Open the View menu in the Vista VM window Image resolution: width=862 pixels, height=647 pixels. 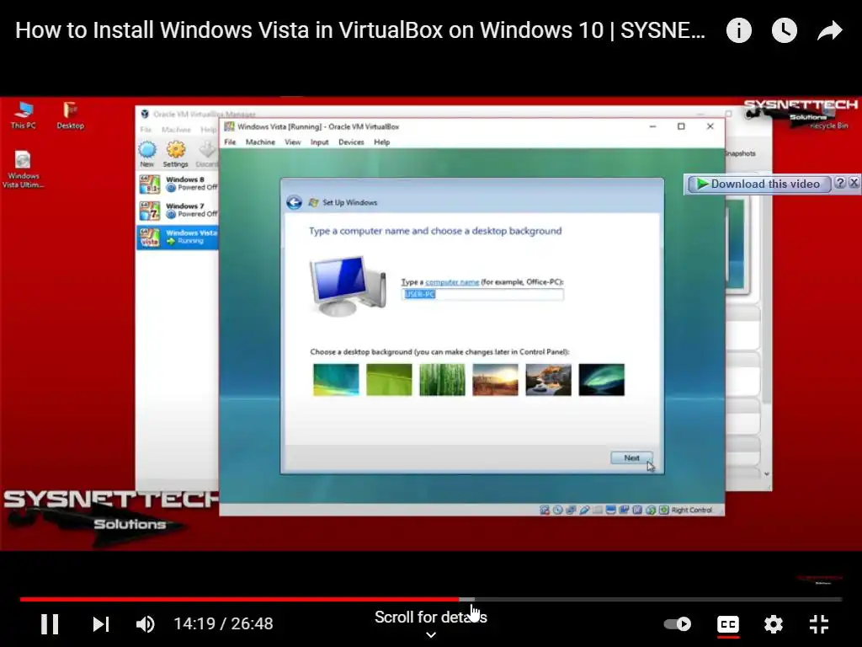[x=292, y=142]
